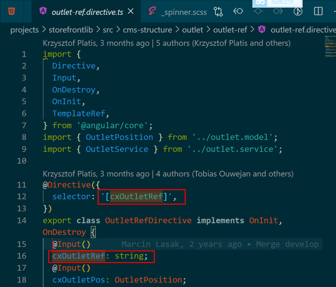Click 'selector' property on line 12
Viewport: 336px width, 287px height.
coord(72,197)
